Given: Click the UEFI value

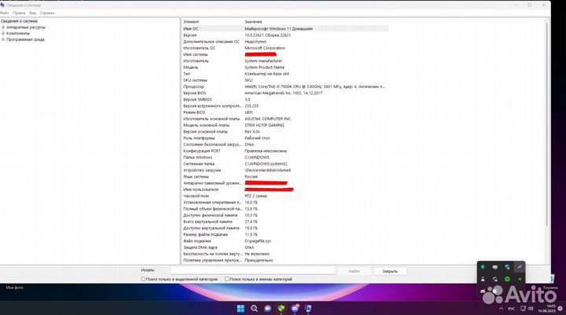Looking at the screenshot, I should coord(248,112).
